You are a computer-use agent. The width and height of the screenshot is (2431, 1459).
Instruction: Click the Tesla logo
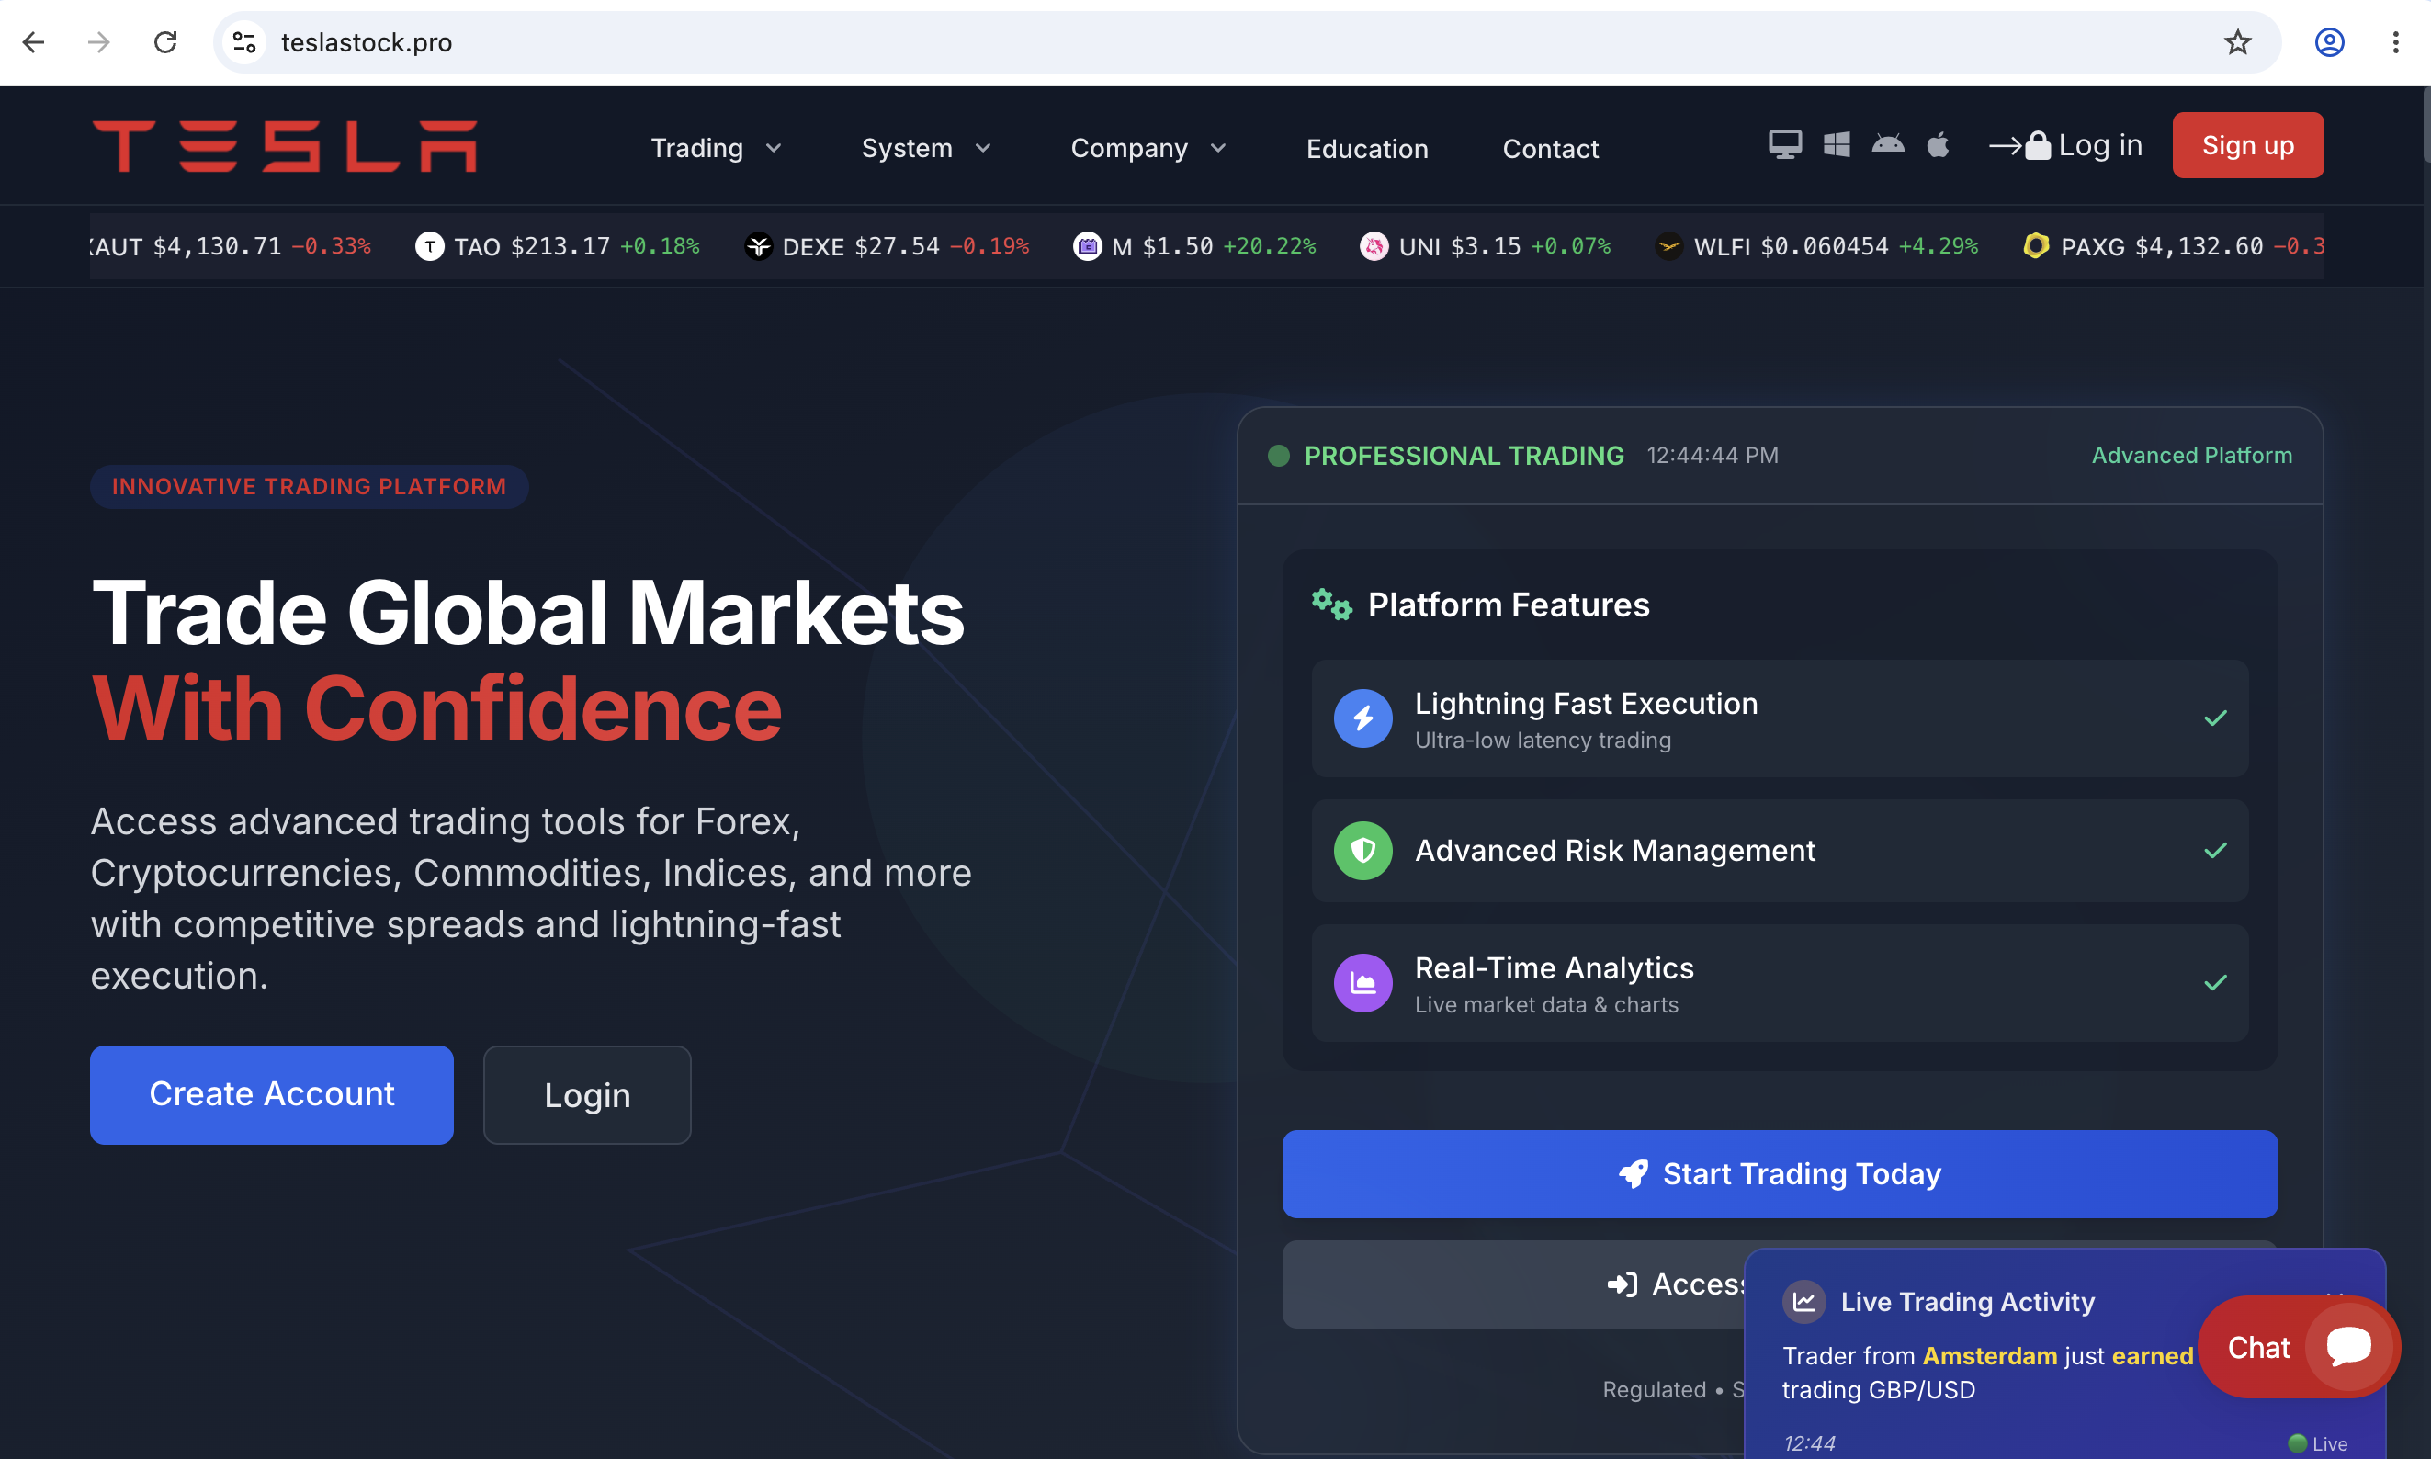tap(284, 145)
